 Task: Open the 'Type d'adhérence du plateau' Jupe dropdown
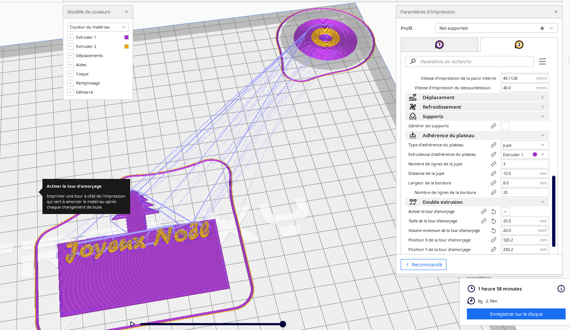pos(525,145)
